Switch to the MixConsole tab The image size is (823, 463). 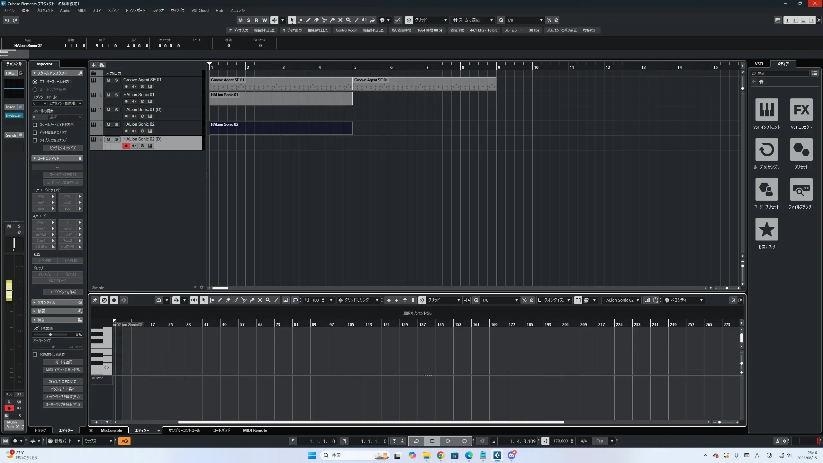[111, 431]
